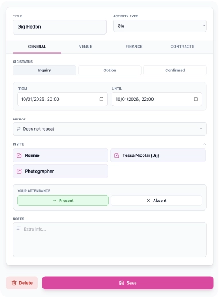Screen dimensions: 219x298
Task: Click the Notes text area
Action: coord(109,239)
